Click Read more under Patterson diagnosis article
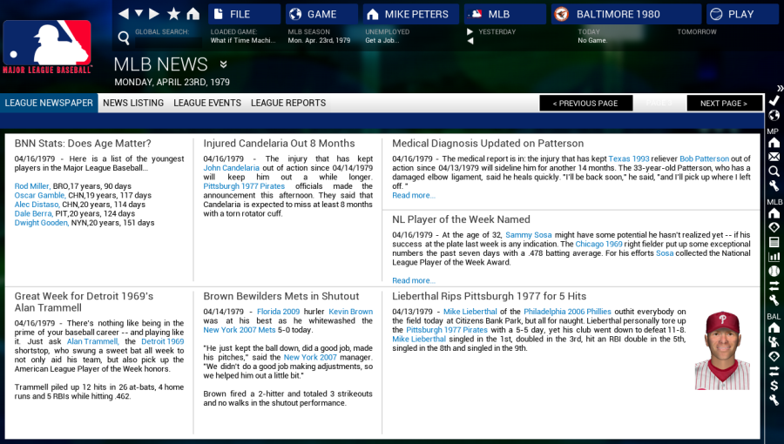The image size is (784, 444). pyautogui.click(x=414, y=195)
